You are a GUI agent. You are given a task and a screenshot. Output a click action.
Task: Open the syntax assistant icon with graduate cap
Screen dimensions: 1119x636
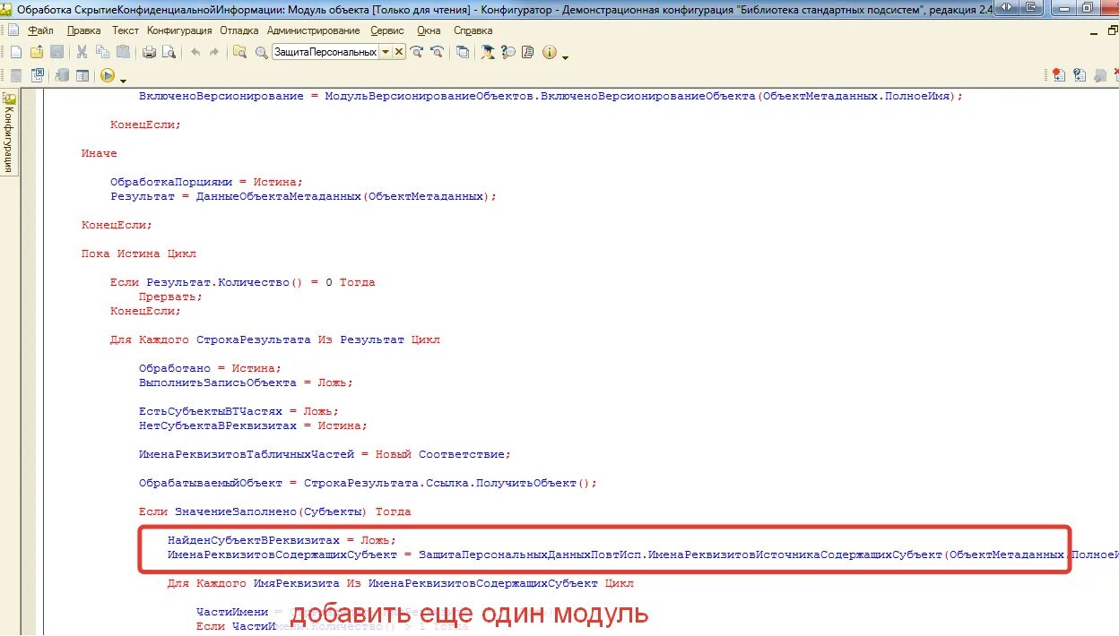[x=488, y=52]
